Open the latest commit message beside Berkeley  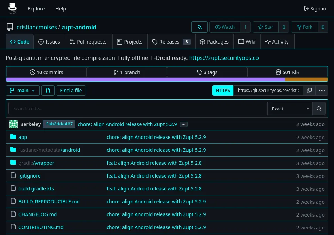[x=127, y=124]
